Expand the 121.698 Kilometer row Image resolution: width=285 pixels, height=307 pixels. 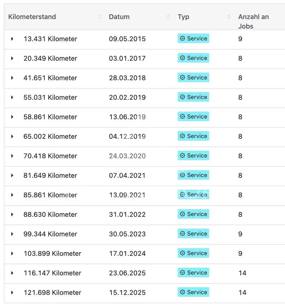pos(12,293)
